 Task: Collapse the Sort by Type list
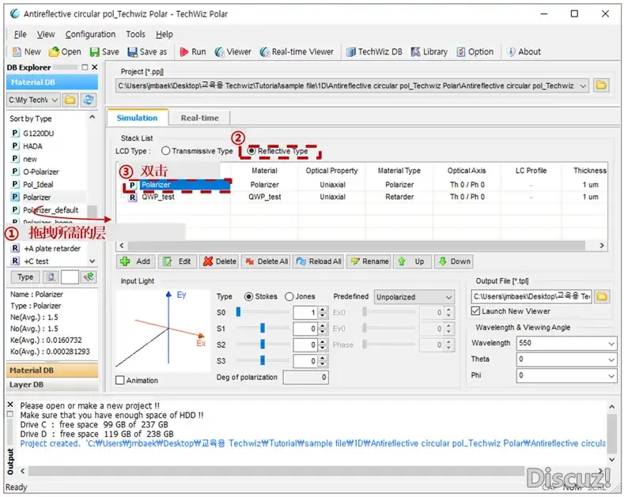click(92, 117)
